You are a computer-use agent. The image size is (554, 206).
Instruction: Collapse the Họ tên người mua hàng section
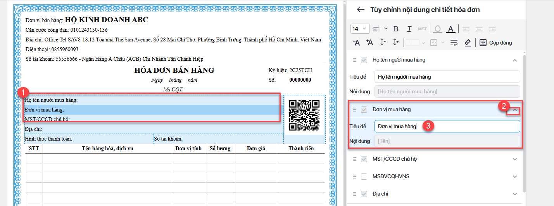(515, 60)
